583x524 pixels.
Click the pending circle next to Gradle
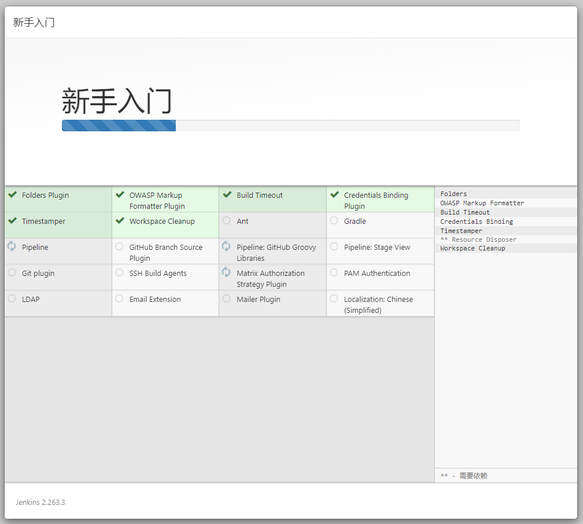334,220
